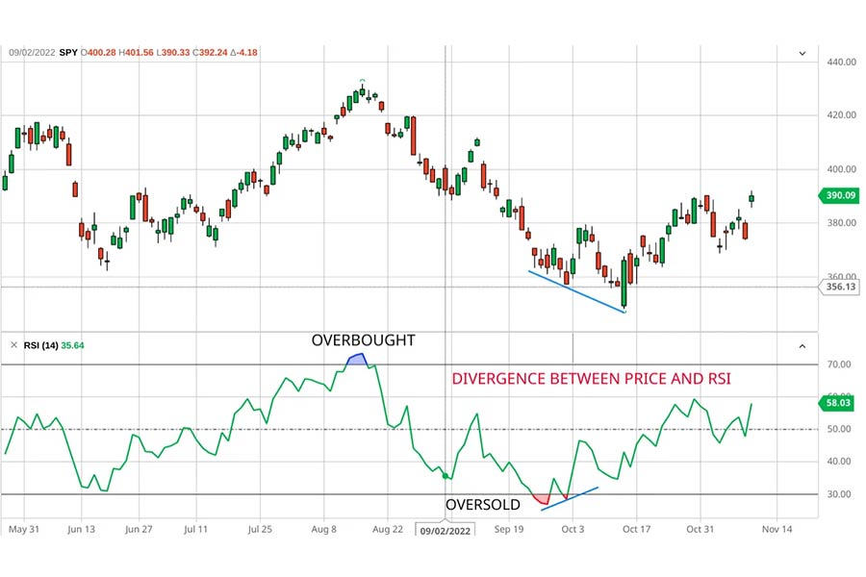Click the Oct 17 date axis label

tap(636, 529)
